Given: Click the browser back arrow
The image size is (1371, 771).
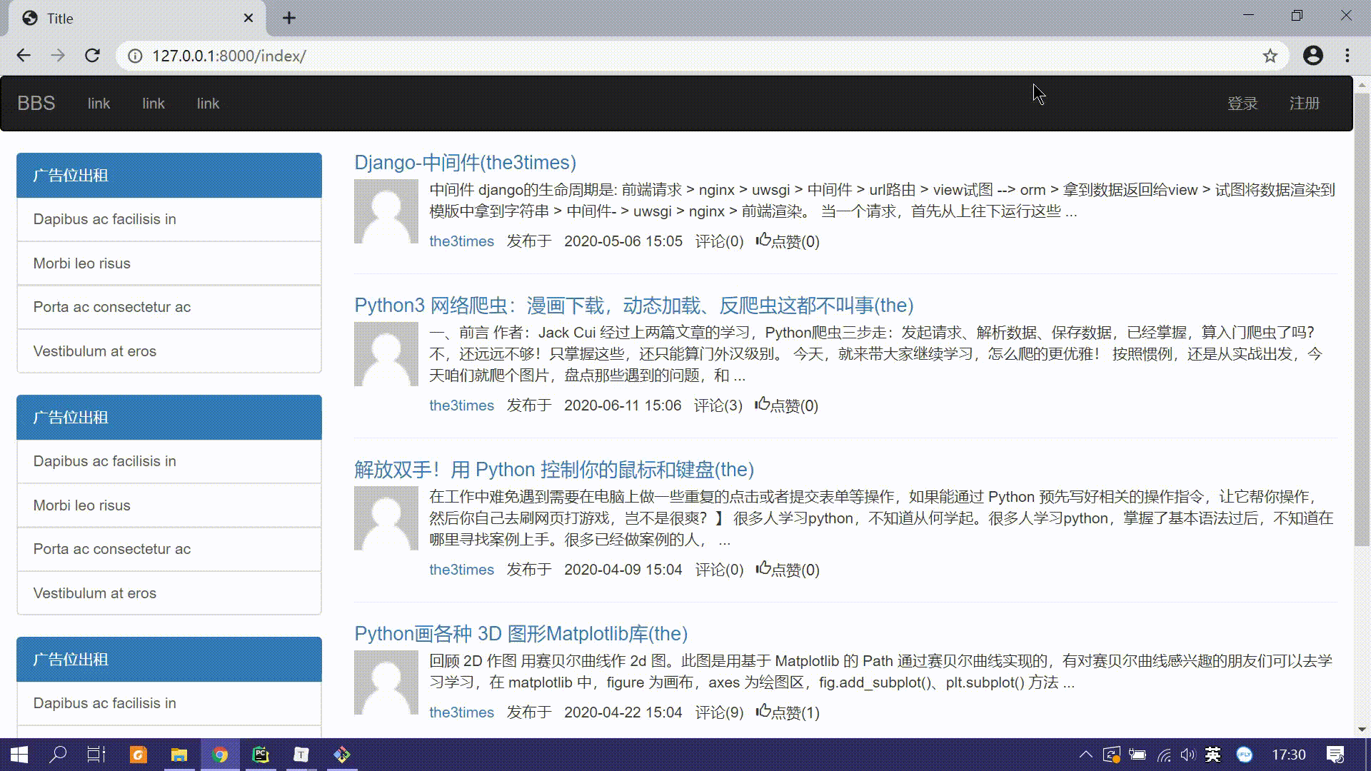Looking at the screenshot, I should tap(24, 56).
